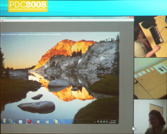Open the Windows Start orb
167x134 pixels.
pos(4,121)
